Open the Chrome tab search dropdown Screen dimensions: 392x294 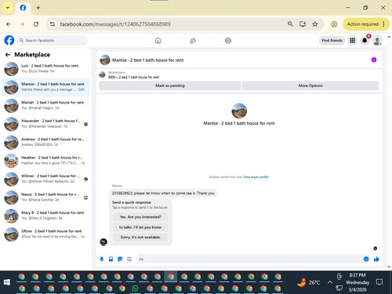tap(8, 8)
